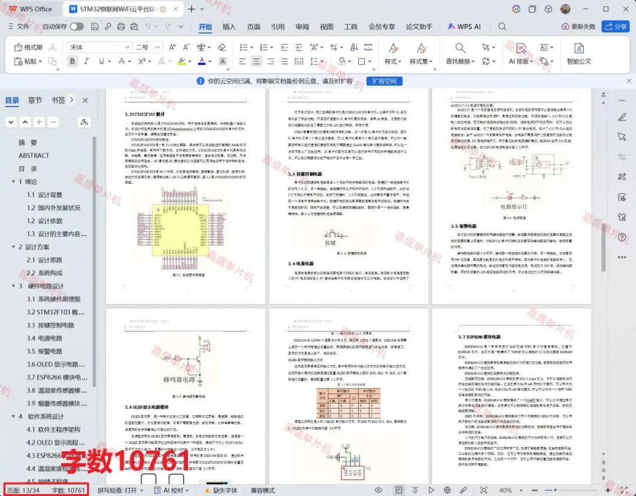Switch to the 章节 sidebar tab
Image resolution: width=636 pixels, height=496 pixels.
point(35,100)
